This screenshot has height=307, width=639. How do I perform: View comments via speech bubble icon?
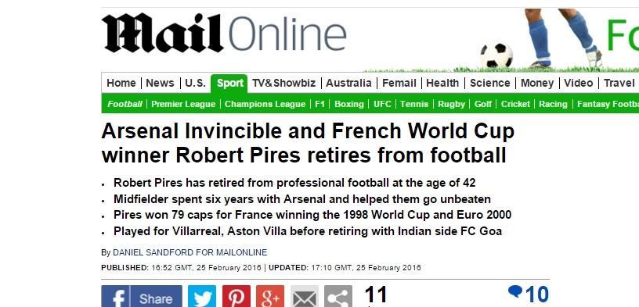tap(515, 291)
